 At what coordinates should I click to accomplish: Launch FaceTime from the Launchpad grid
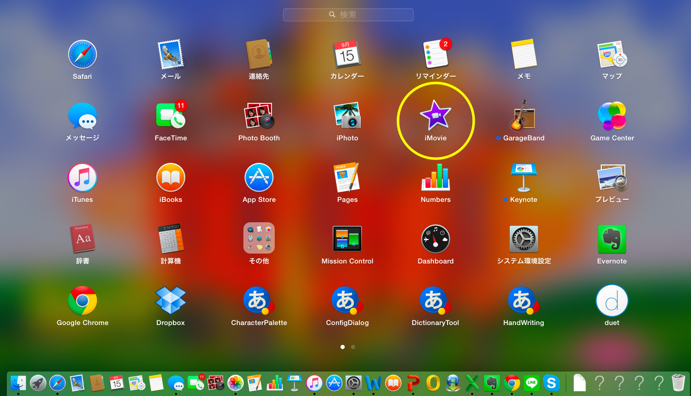pos(171,116)
